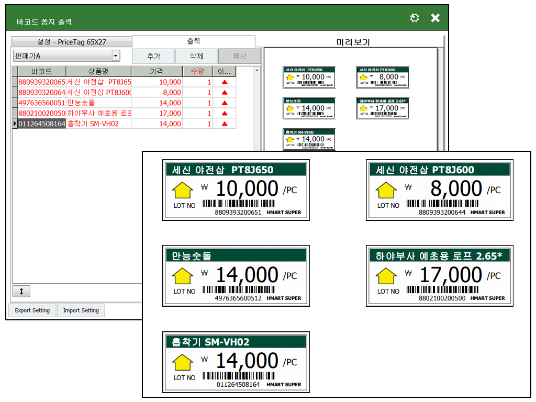Click small preview thumbnail priced 17,000

coord(383,108)
